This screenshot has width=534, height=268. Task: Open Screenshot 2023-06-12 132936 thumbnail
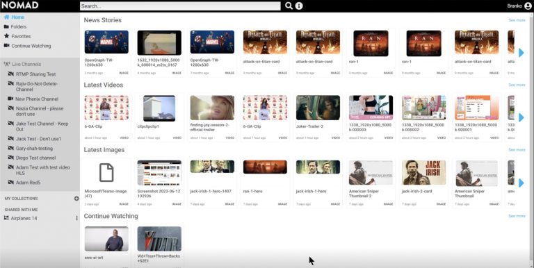tap(159, 173)
